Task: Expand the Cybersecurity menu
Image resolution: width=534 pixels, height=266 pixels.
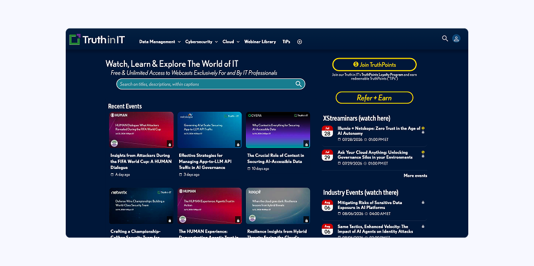Action: 201,42
